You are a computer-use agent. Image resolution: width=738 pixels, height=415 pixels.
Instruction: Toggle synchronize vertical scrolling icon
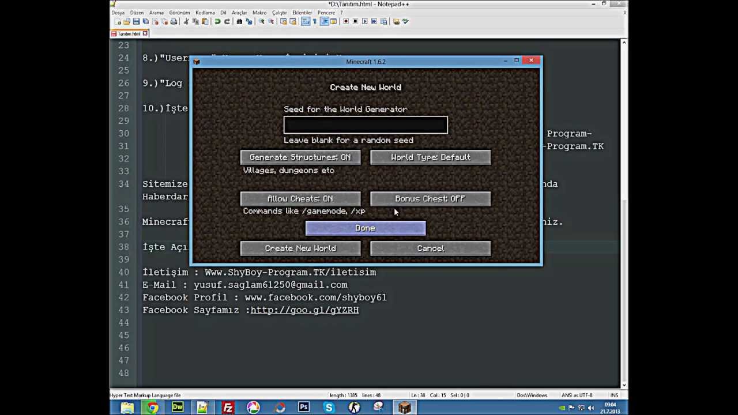[284, 21]
